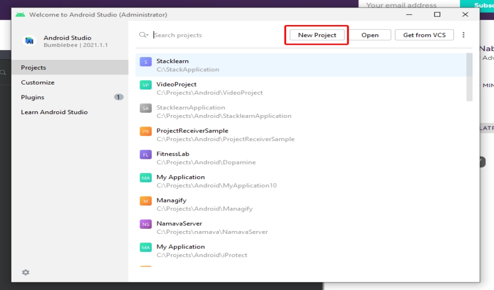The height and width of the screenshot is (290, 494).
Task: Click Get from VCS button
Action: pyautogui.click(x=424, y=35)
